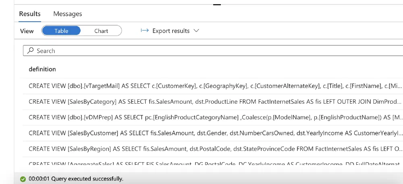Select the vDMPrep view definition row

(213, 117)
